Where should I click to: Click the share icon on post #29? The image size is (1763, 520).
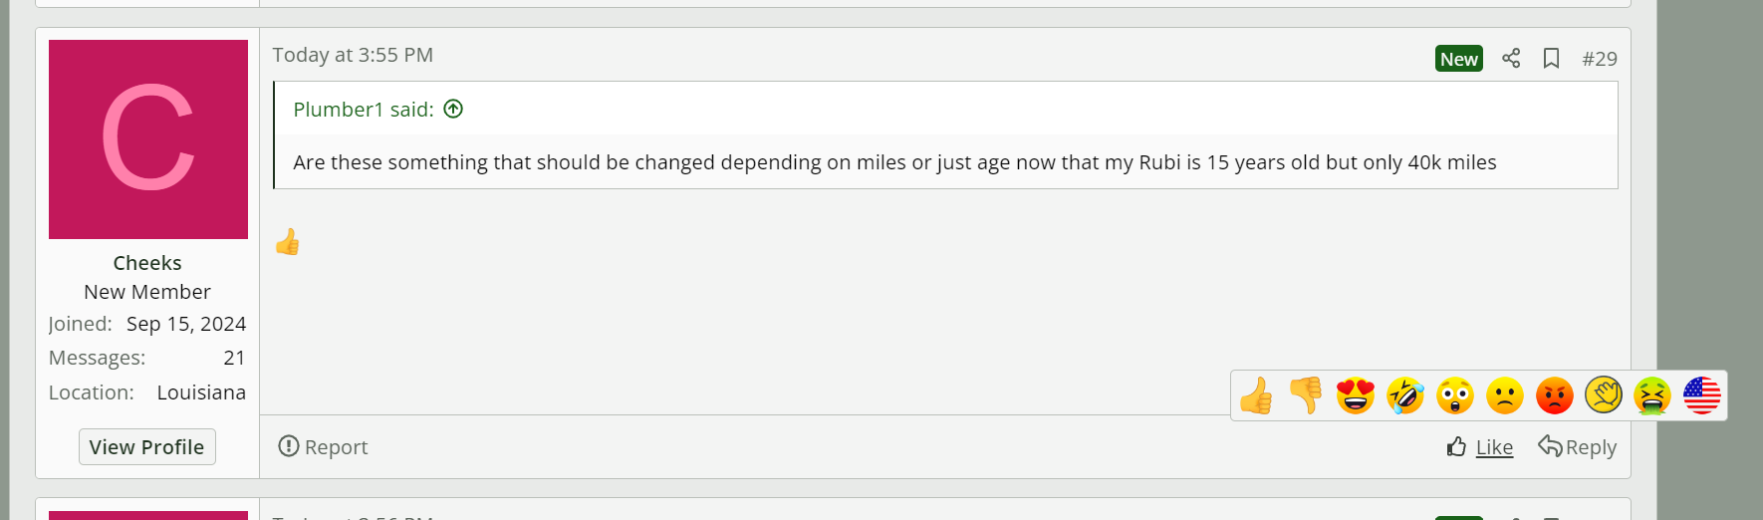1511,59
